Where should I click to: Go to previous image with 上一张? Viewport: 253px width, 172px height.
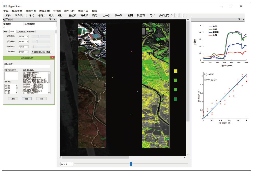coord(107,15)
